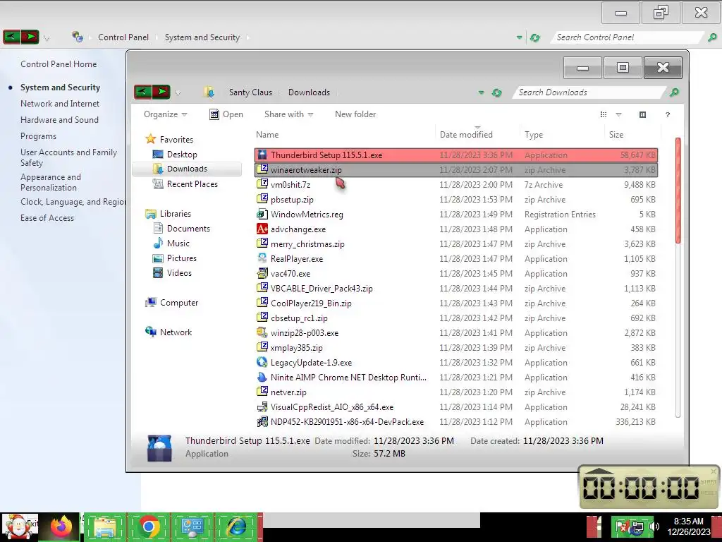Image resolution: width=722 pixels, height=542 pixels.
Task: Open Ease of Access category
Action: click(x=47, y=218)
